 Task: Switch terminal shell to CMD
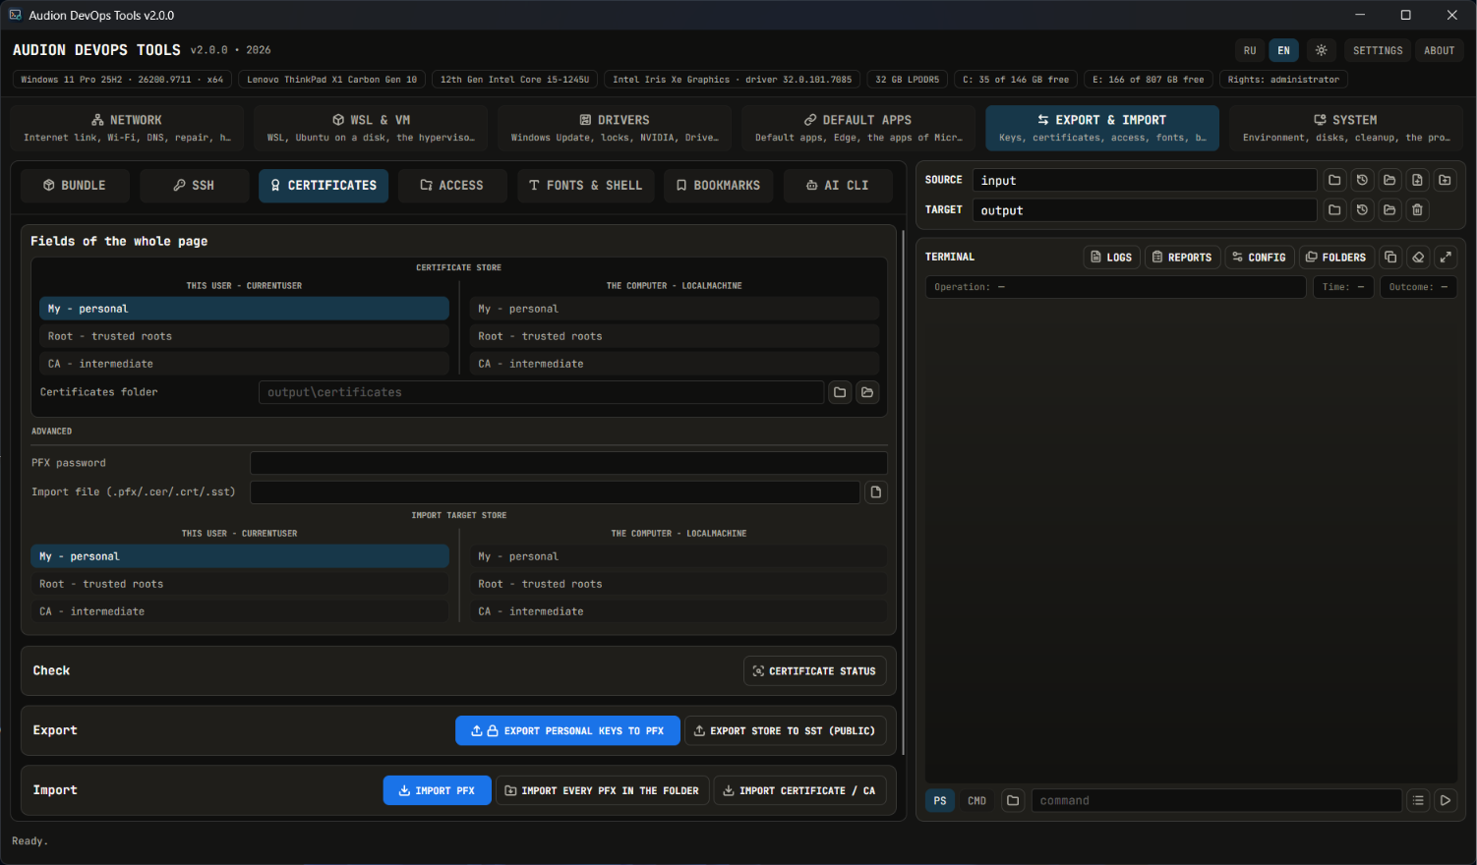(x=976, y=800)
